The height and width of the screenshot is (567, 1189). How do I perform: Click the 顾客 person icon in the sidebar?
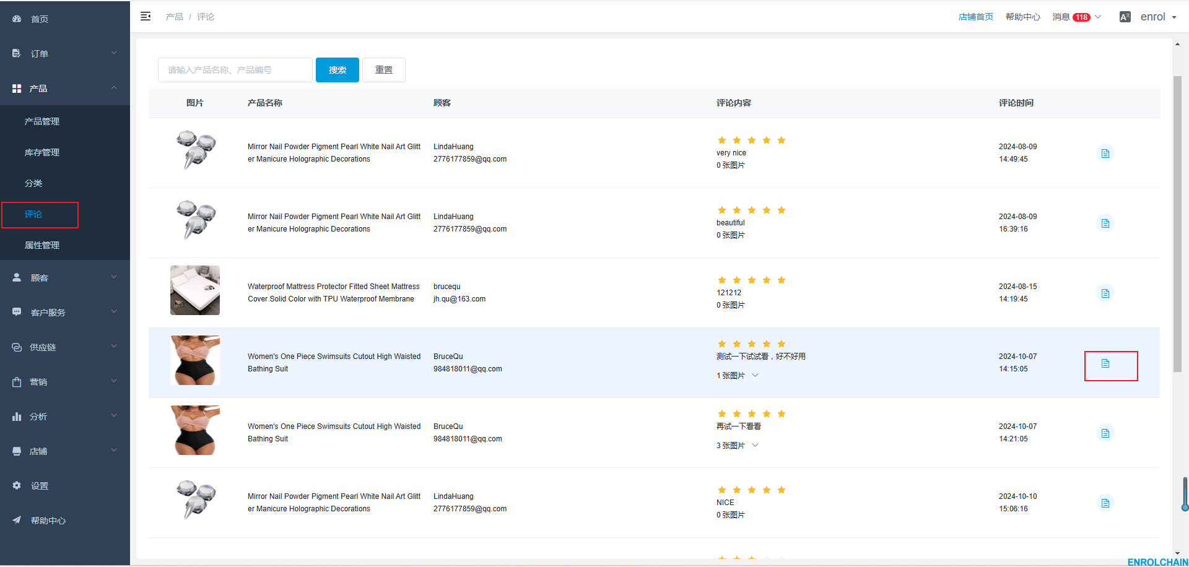(17, 278)
